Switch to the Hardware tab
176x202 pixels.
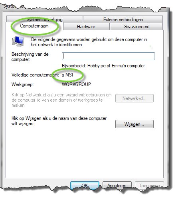pos(87,27)
